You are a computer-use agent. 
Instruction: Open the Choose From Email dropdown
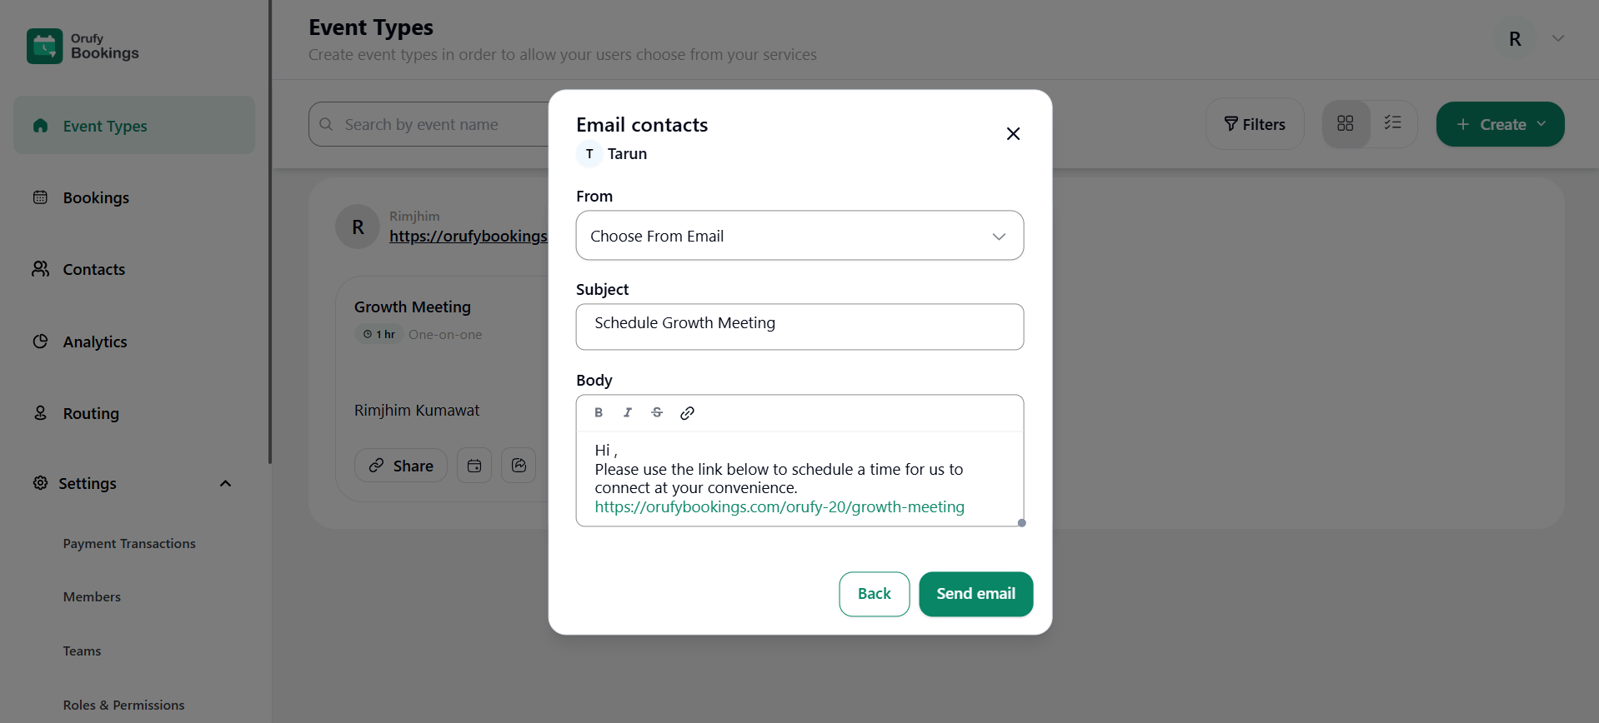click(x=799, y=236)
